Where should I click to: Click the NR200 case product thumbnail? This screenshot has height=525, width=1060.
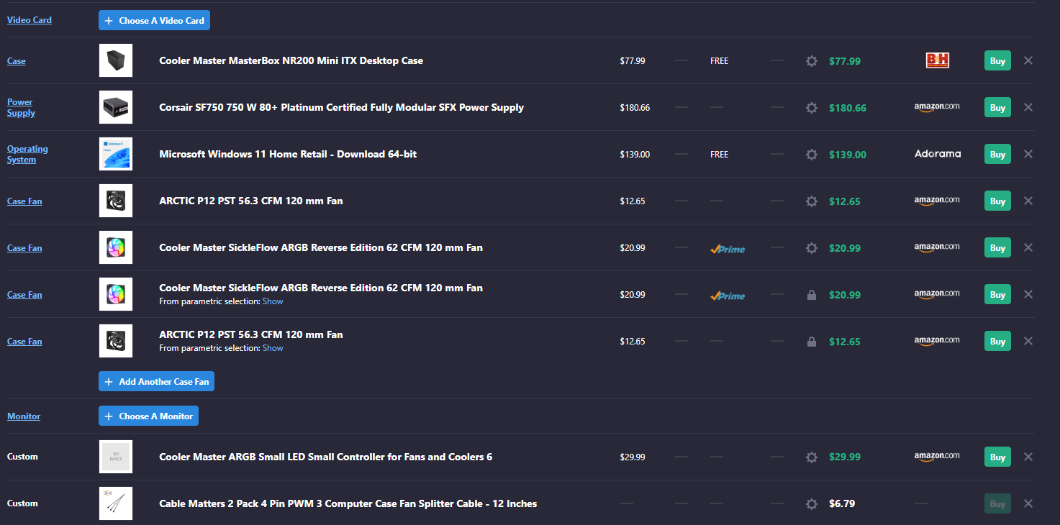[x=115, y=60]
